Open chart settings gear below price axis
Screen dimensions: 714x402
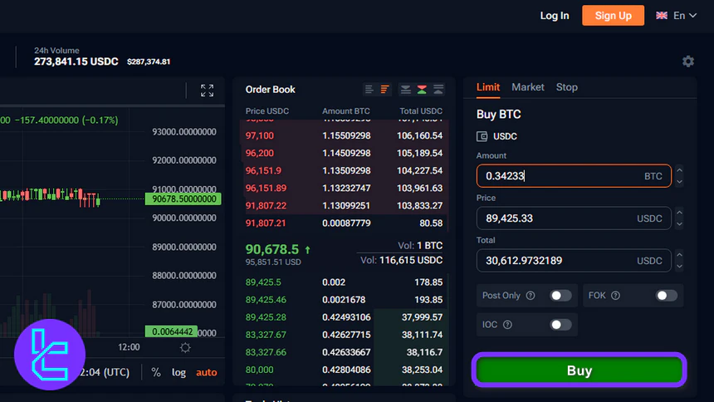(185, 348)
